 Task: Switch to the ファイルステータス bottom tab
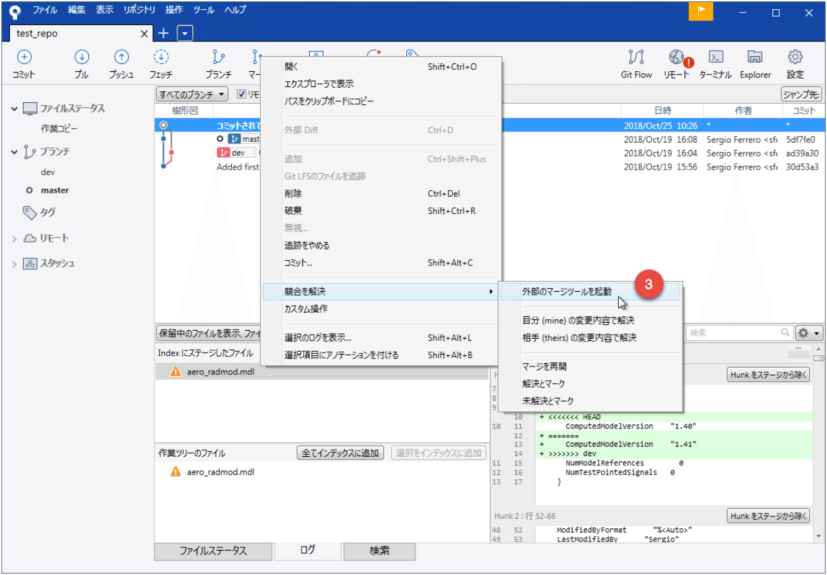(213, 551)
